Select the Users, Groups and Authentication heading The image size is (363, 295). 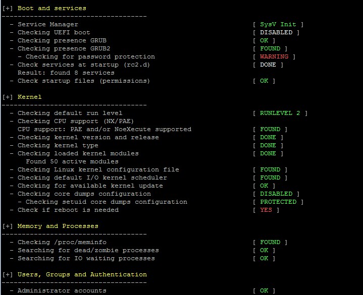82,274
